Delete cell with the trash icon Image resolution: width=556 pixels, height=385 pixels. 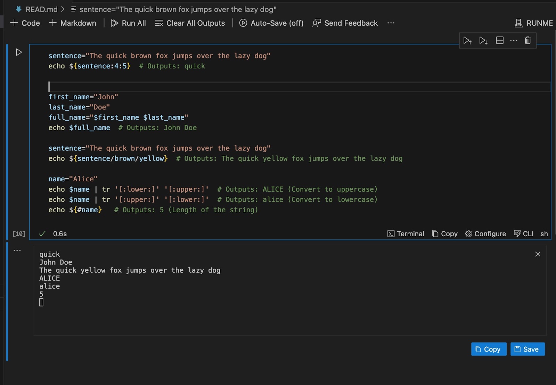[528, 41]
